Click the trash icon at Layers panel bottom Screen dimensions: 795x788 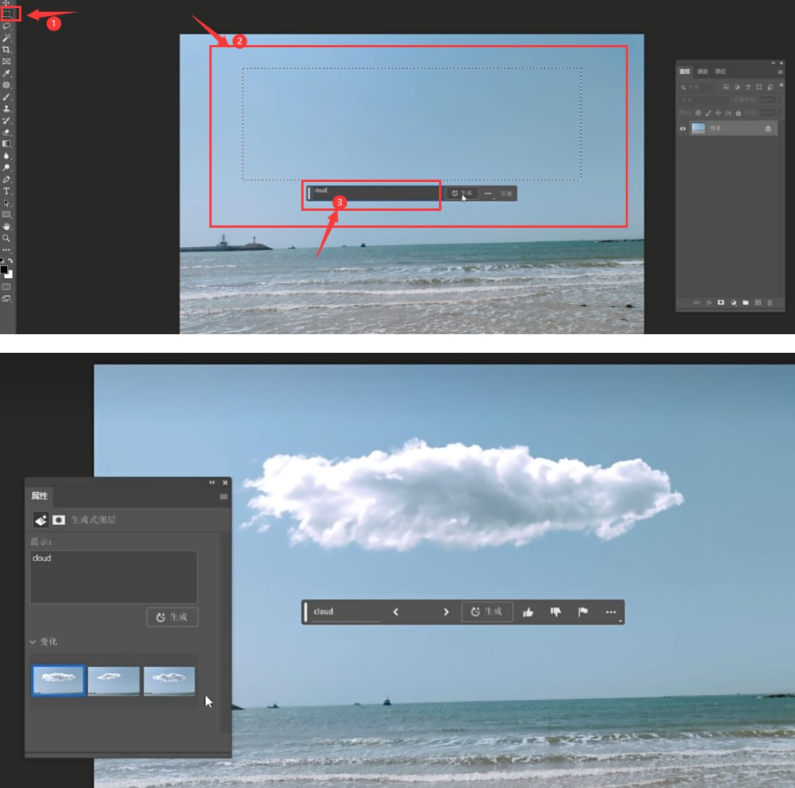(769, 301)
